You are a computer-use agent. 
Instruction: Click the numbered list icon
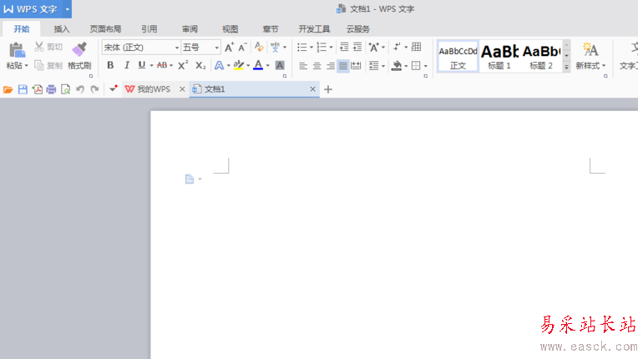click(x=322, y=47)
